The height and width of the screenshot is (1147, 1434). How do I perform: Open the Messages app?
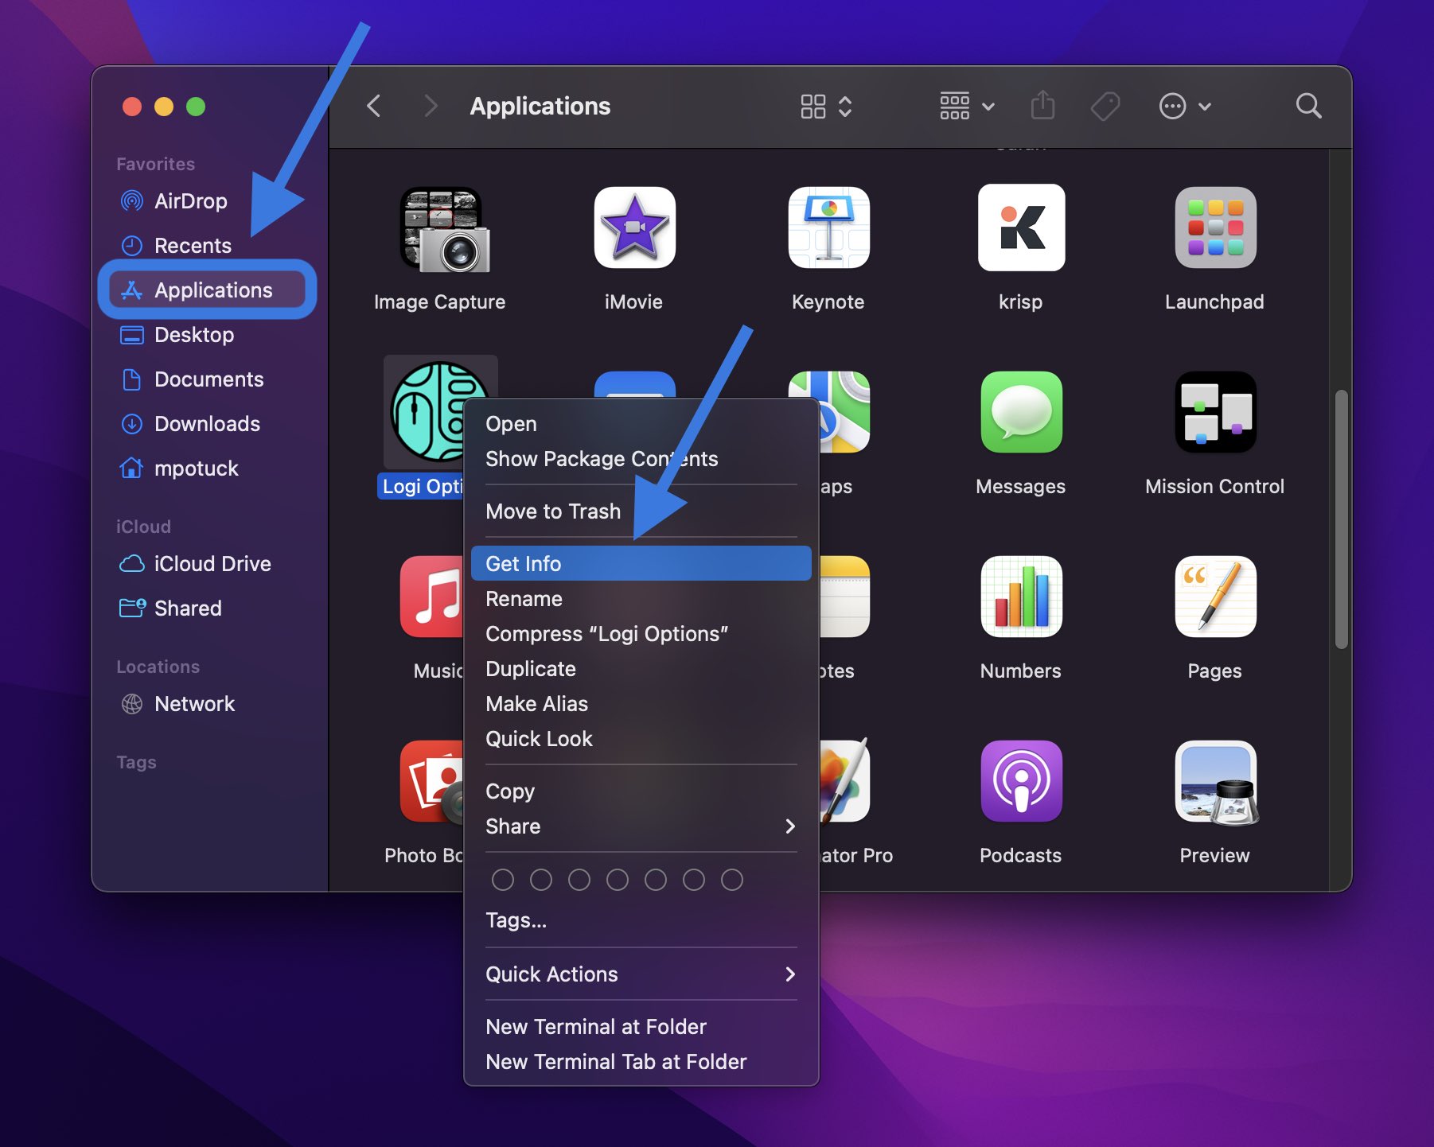[1021, 414]
